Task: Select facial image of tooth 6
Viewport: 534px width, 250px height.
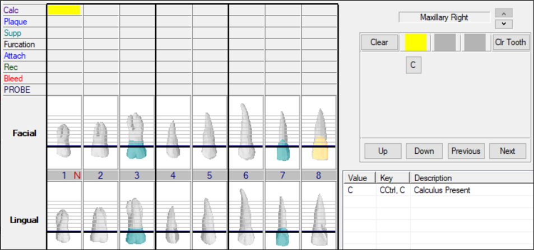Action: tap(246, 133)
